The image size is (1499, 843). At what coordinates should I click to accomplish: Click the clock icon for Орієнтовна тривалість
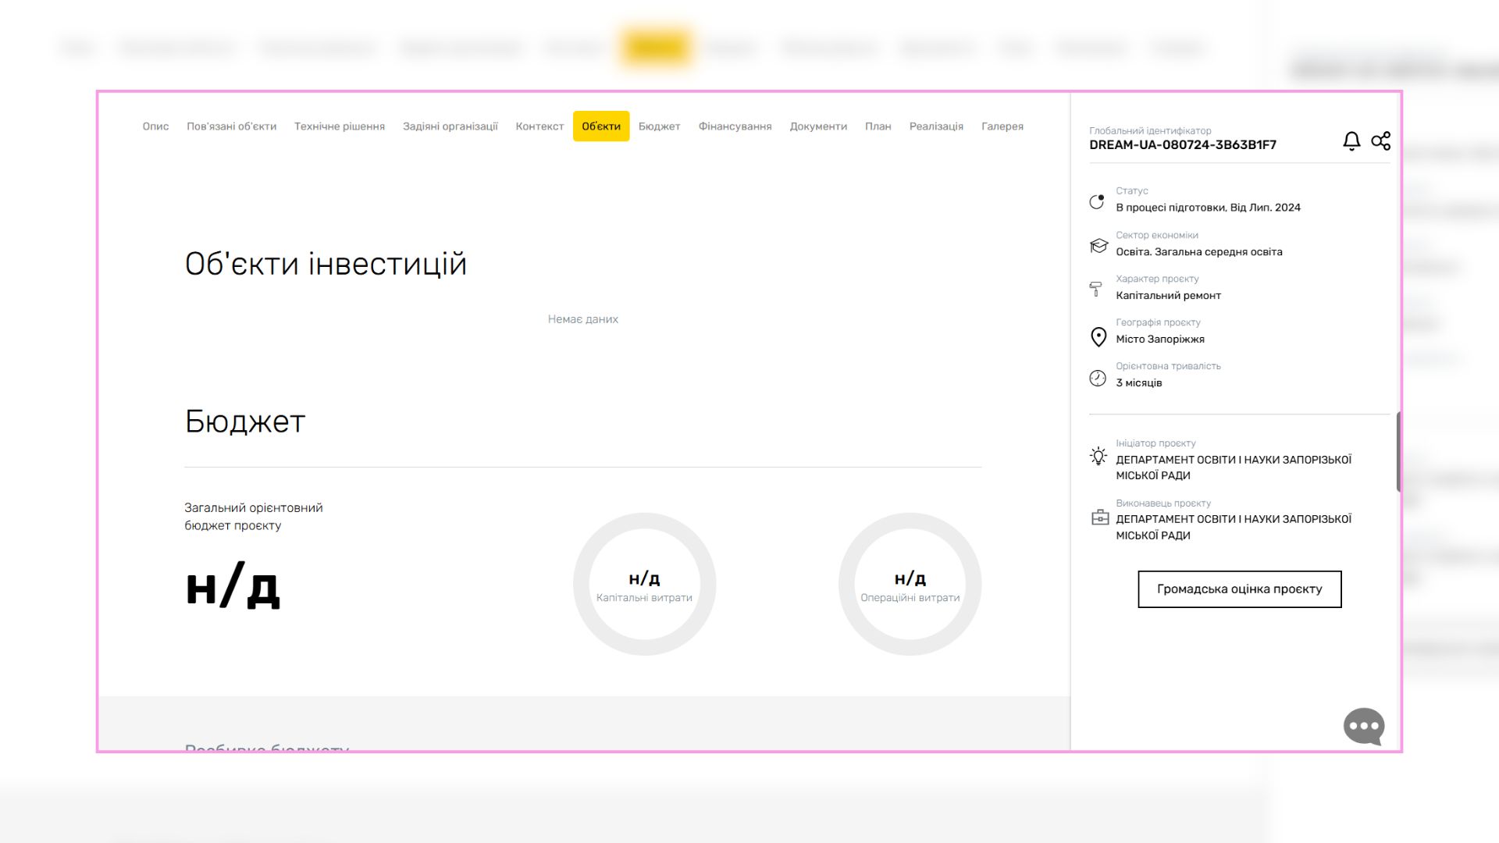(1098, 378)
